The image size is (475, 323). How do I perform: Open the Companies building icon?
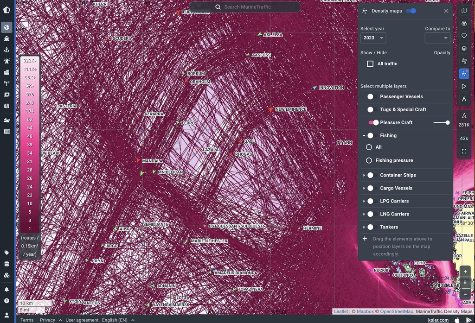(x=6, y=72)
